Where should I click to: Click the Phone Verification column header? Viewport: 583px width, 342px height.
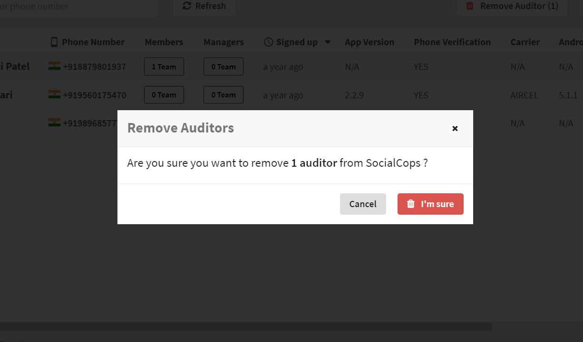pos(452,42)
